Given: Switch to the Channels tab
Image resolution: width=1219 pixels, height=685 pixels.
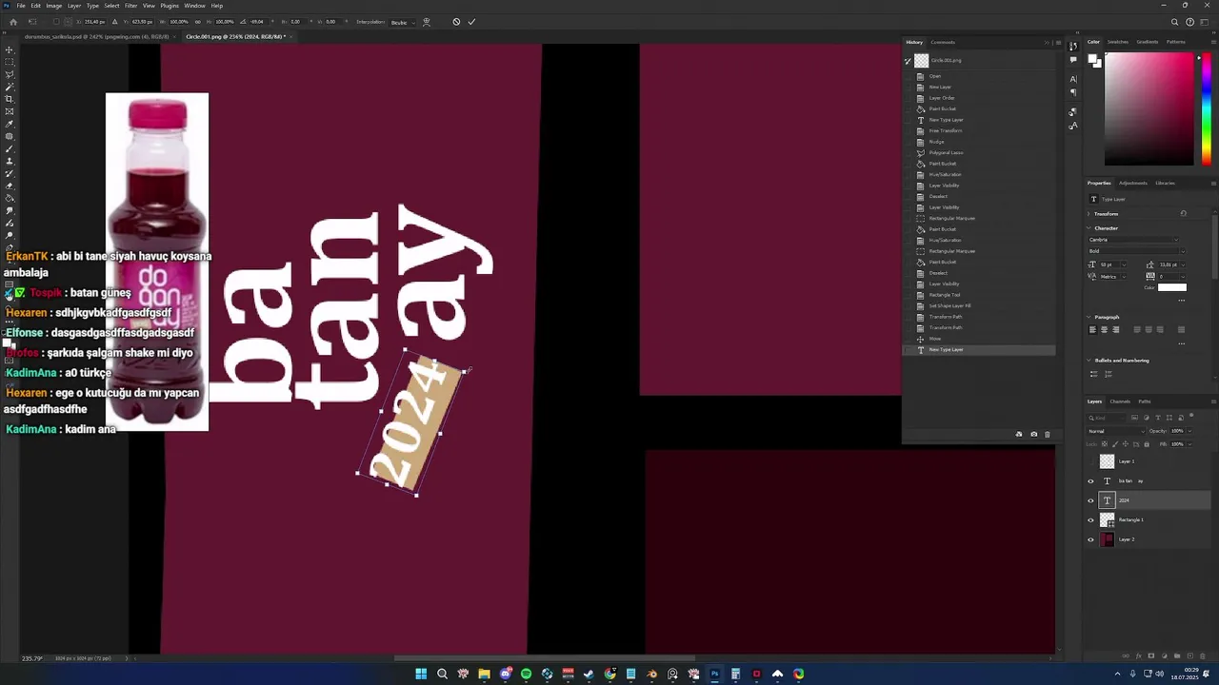Looking at the screenshot, I should point(1120,401).
